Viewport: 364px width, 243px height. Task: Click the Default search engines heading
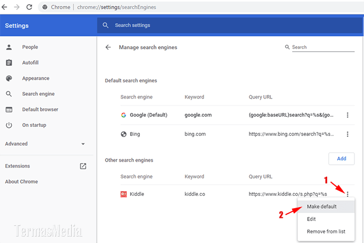tap(131, 81)
